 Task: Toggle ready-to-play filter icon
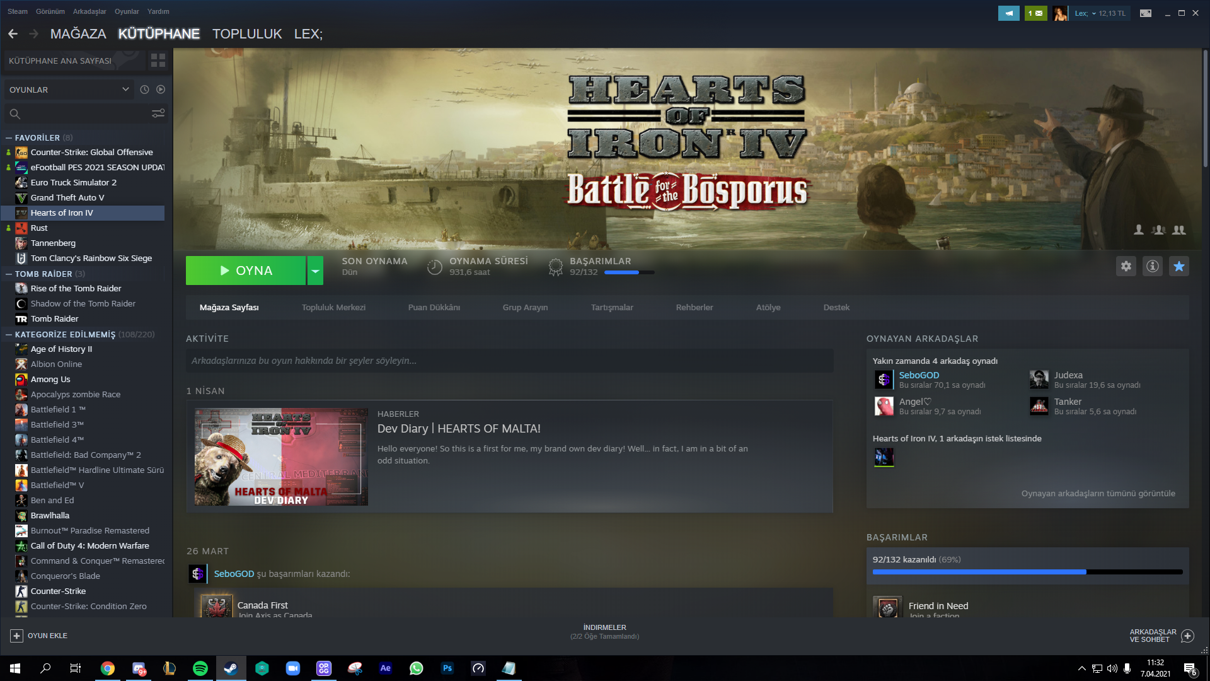[x=161, y=90]
